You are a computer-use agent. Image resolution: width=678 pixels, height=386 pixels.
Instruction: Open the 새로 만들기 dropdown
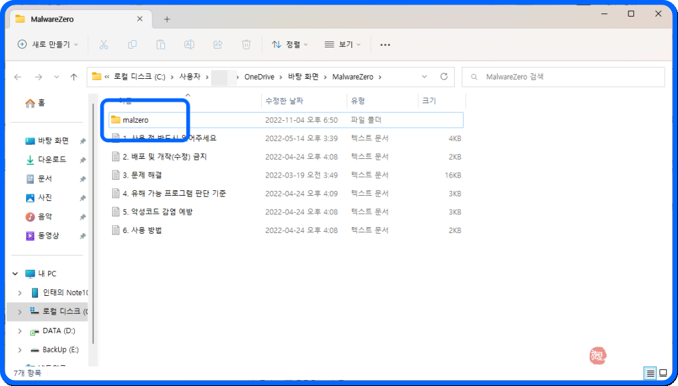coord(47,45)
